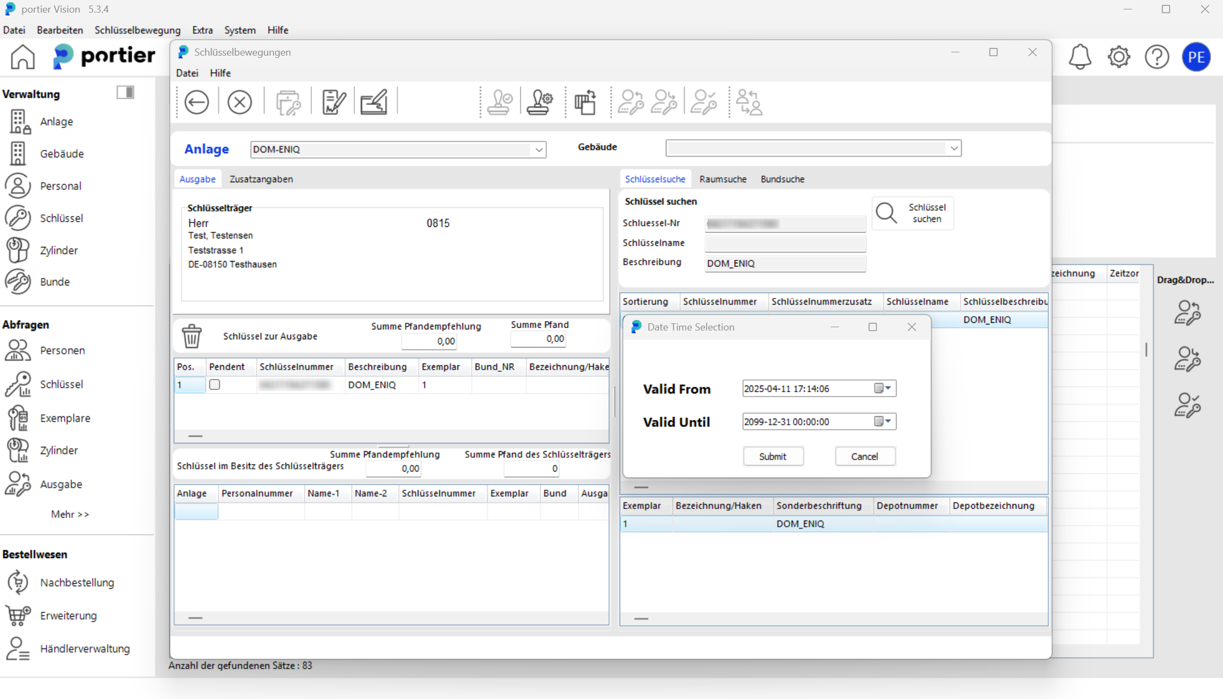Open the Valid Until calendar dropdown

coord(883,421)
